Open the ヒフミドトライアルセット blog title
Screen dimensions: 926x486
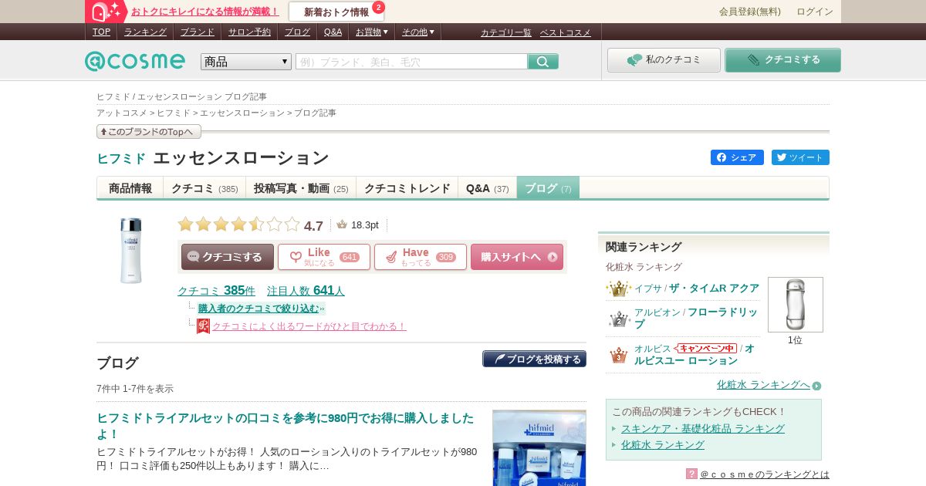285,426
